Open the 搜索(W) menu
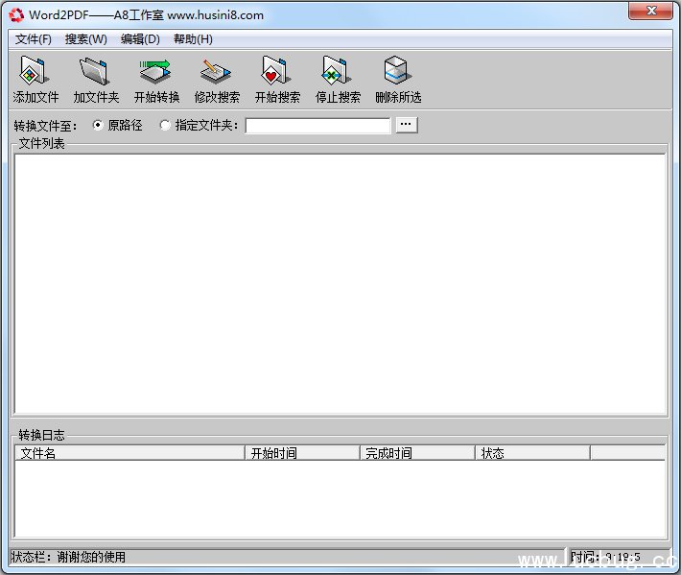 [x=86, y=39]
